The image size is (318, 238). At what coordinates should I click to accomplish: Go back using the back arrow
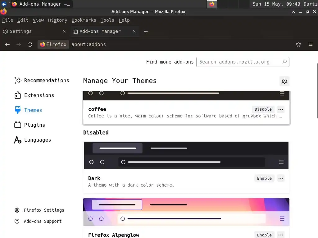7,45
